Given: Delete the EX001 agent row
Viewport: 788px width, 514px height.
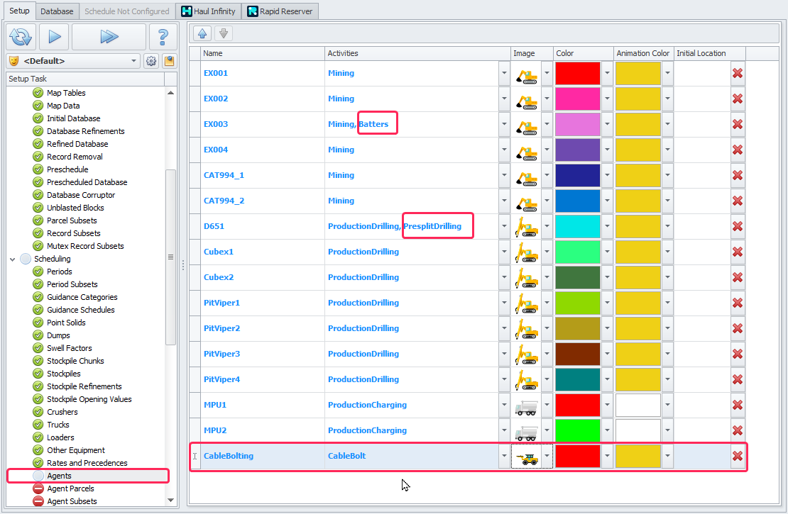Looking at the screenshot, I should 738,73.
